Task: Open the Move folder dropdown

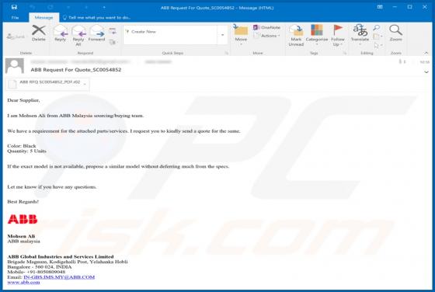Action: [x=241, y=36]
